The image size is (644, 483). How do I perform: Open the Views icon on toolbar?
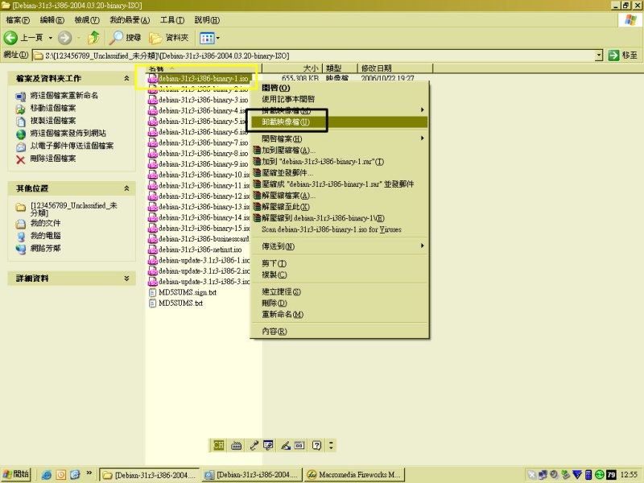[x=207, y=38]
